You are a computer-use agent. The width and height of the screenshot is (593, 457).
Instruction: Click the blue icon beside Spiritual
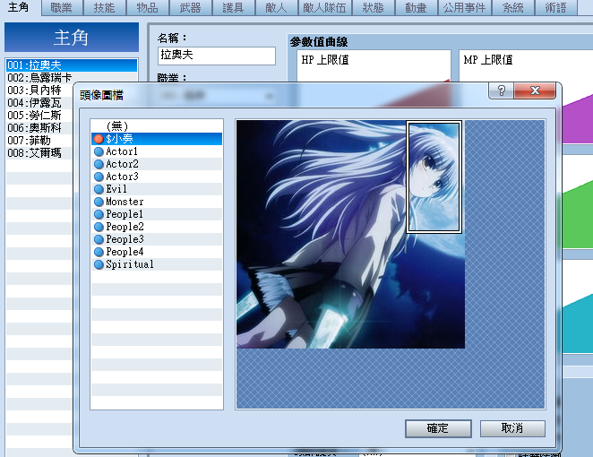[99, 264]
